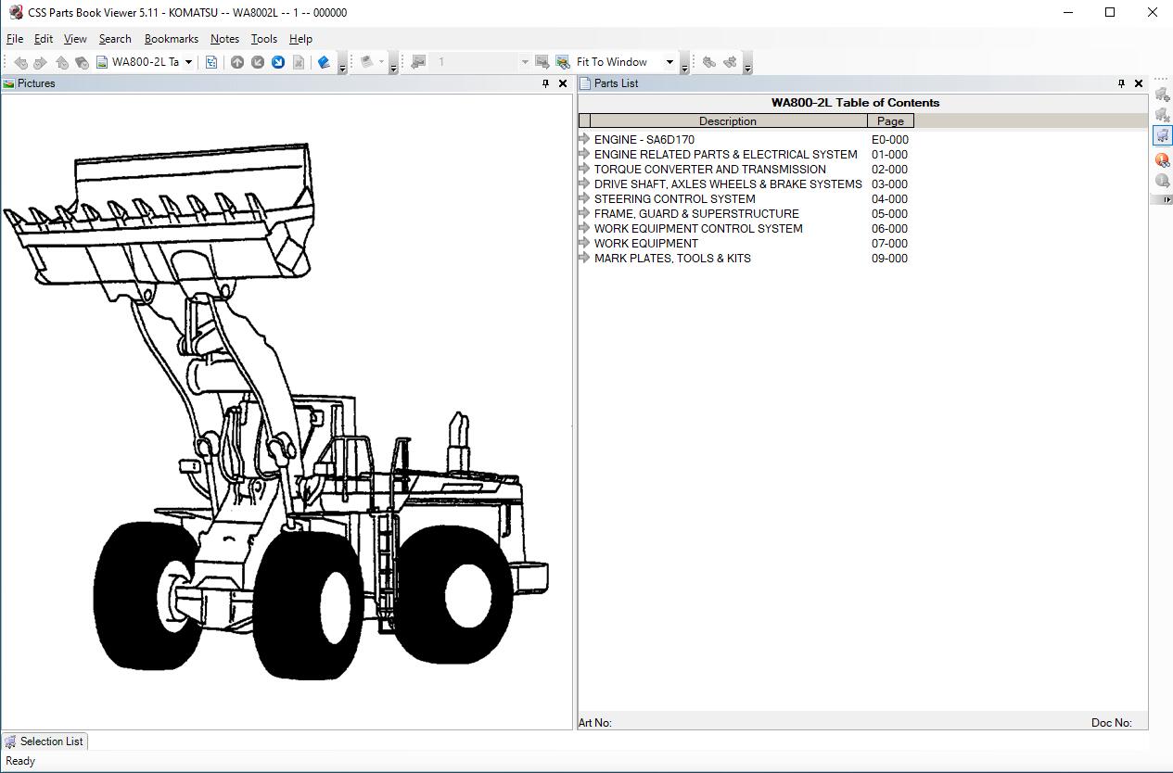Click the highlighted icon in right sidebar
Image resolution: width=1173 pixels, height=773 pixels.
[x=1162, y=135]
